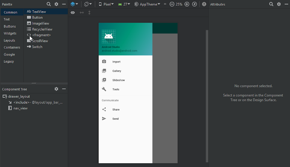Select the Containers palette category
The image size is (290, 167).
[x=12, y=47]
